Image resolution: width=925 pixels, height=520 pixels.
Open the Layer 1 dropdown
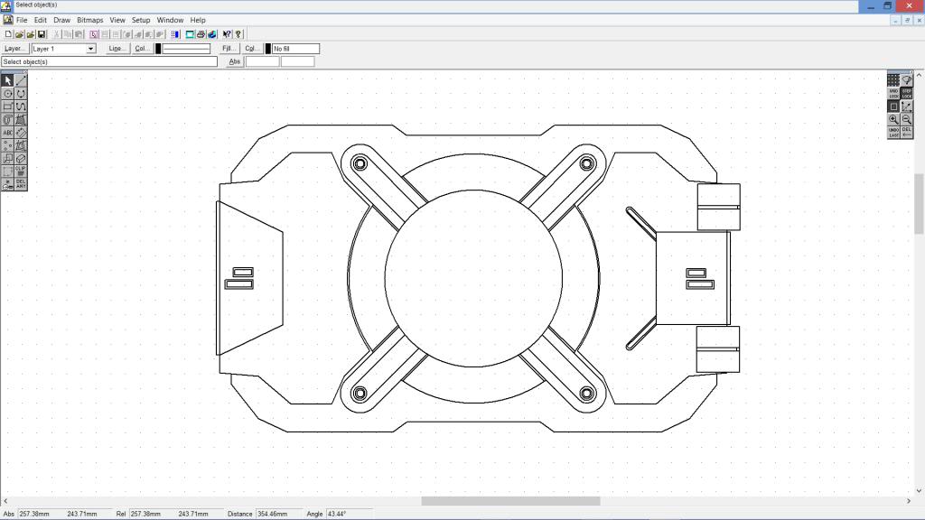91,49
